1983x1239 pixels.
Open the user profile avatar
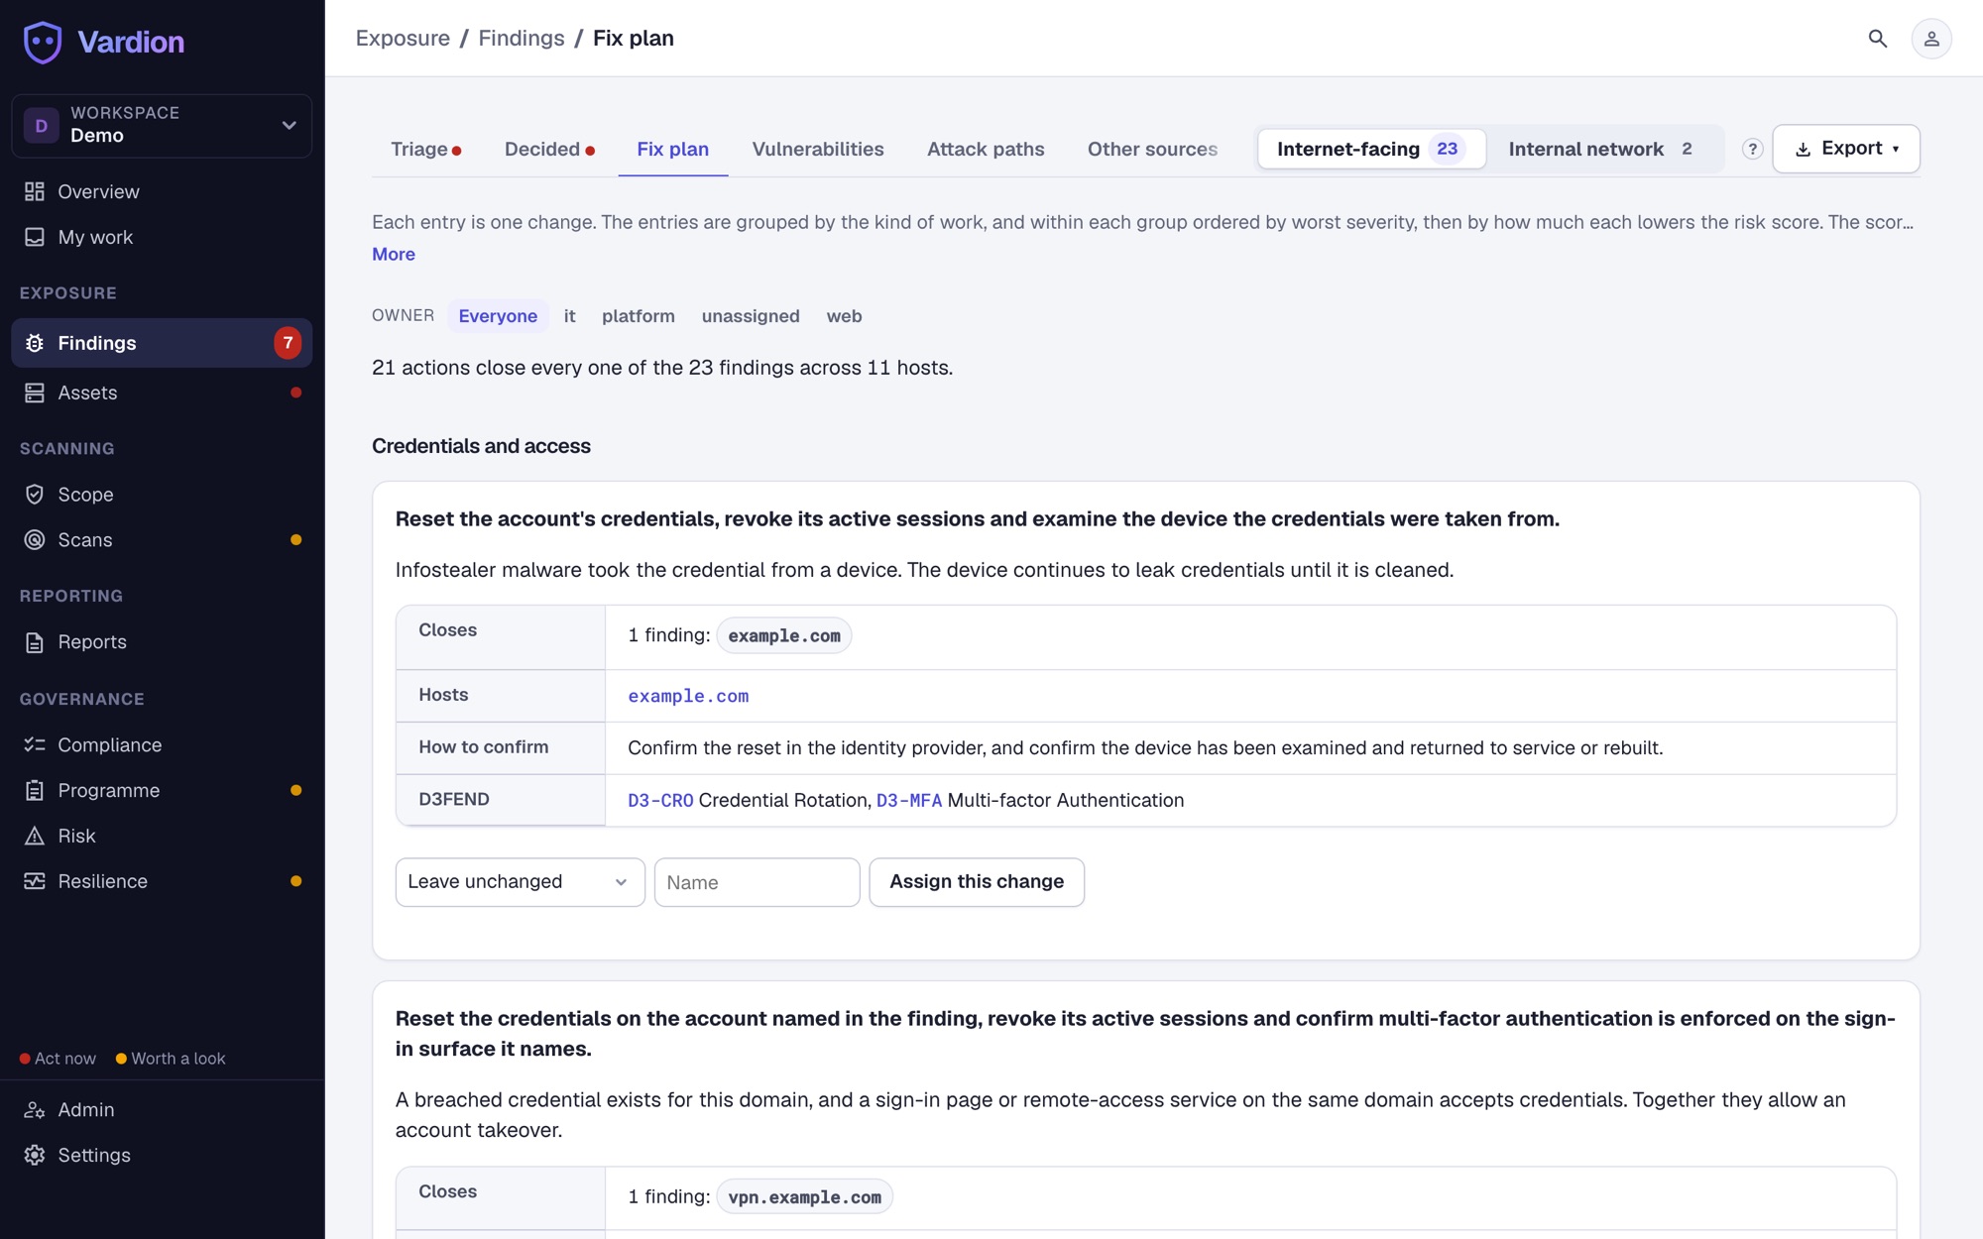coord(1930,39)
